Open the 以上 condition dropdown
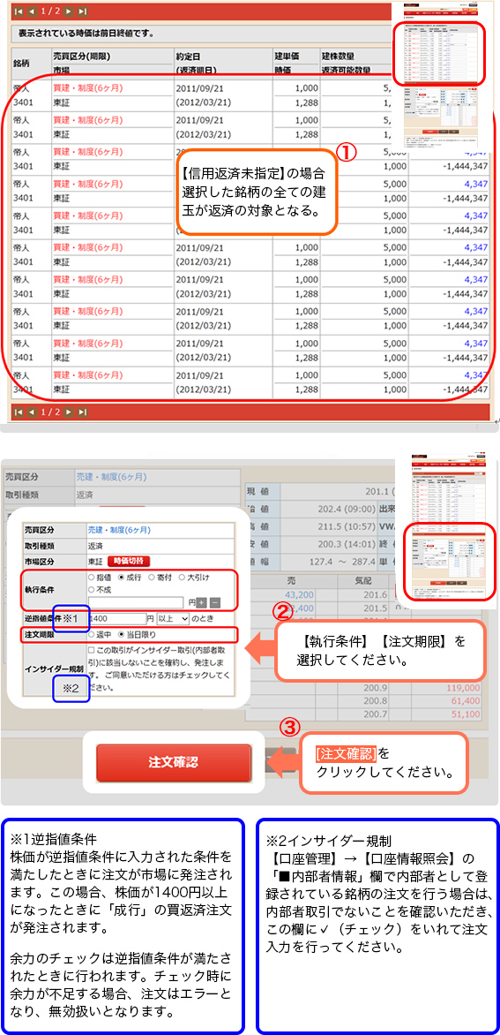Screen dimensions: 500x1035 pyautogui.click(x=173, y=618)
